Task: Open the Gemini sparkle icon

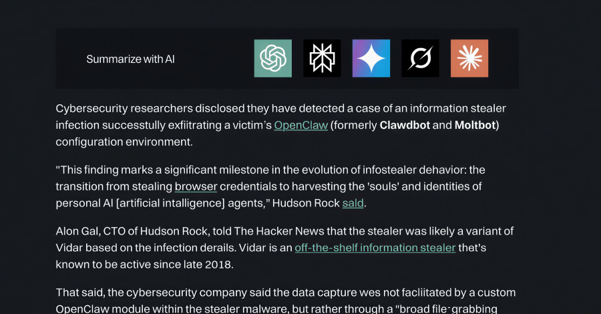Action: 371,58
